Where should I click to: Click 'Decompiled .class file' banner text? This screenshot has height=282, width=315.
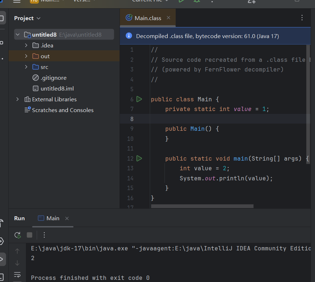tap(165, 36)
